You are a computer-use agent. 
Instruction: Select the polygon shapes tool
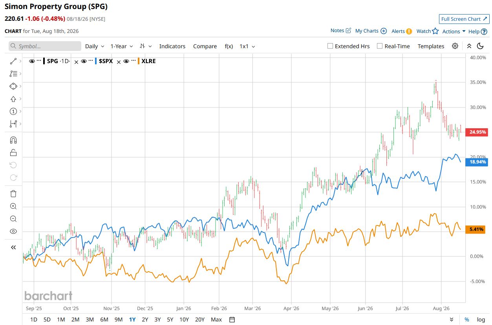point(13,86)
